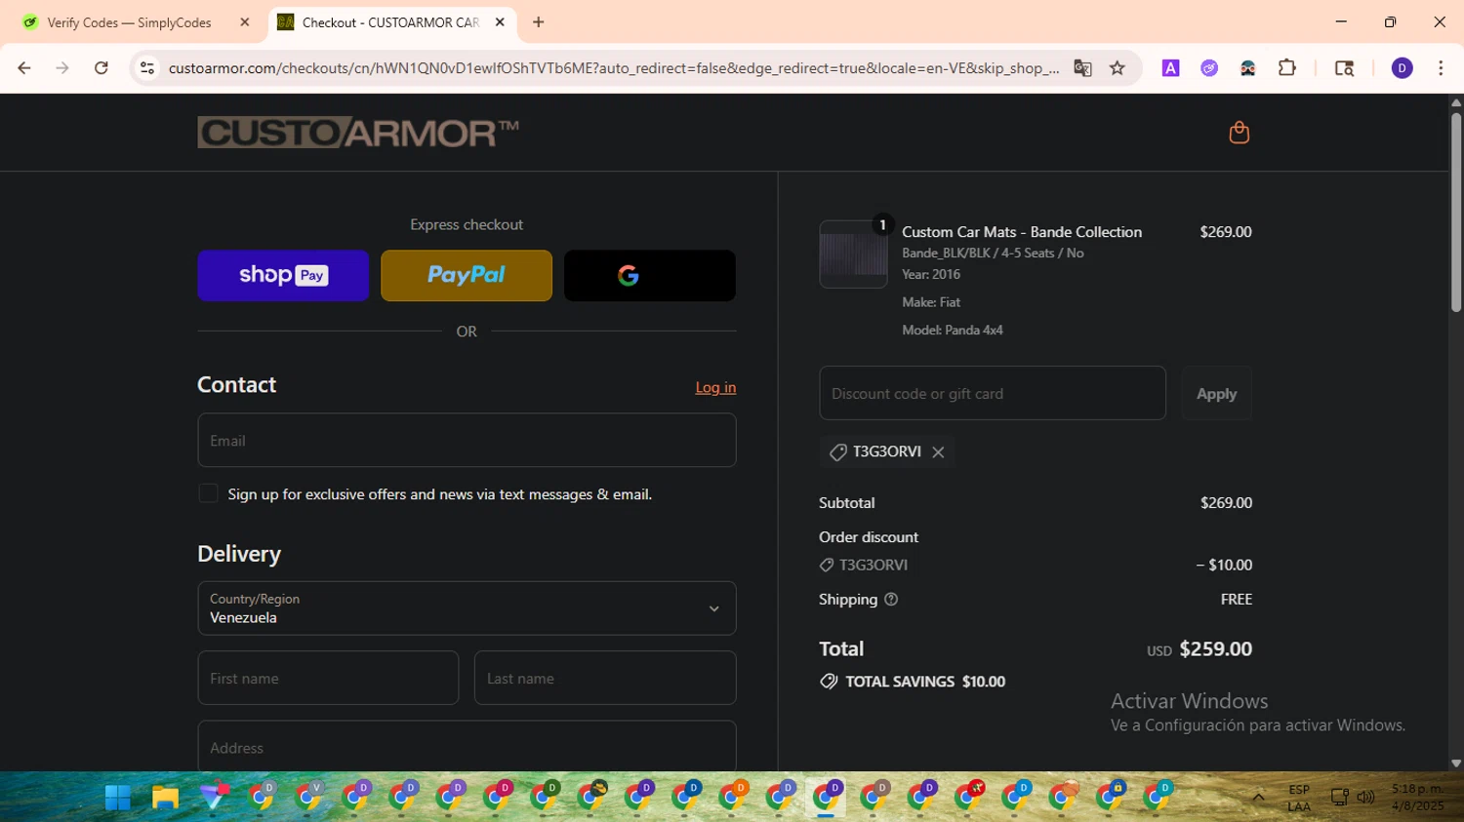Image resolution: width=1464 pixels, height=822 pixels.
Task: Open the clock and date in taskbar
Action: pos(1417,798)
